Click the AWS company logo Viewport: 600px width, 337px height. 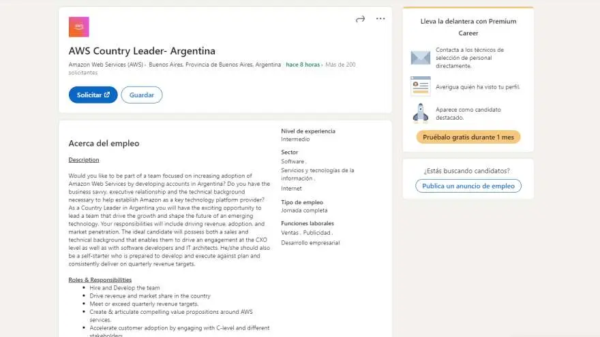pos(79,27)
